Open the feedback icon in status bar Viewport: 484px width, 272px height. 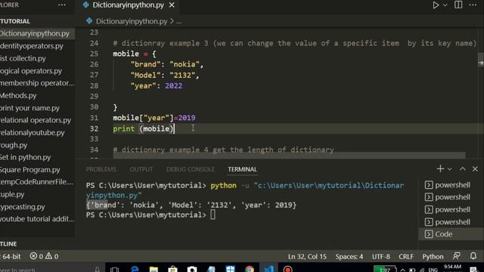pyautogui.click(x=457, y=256)
